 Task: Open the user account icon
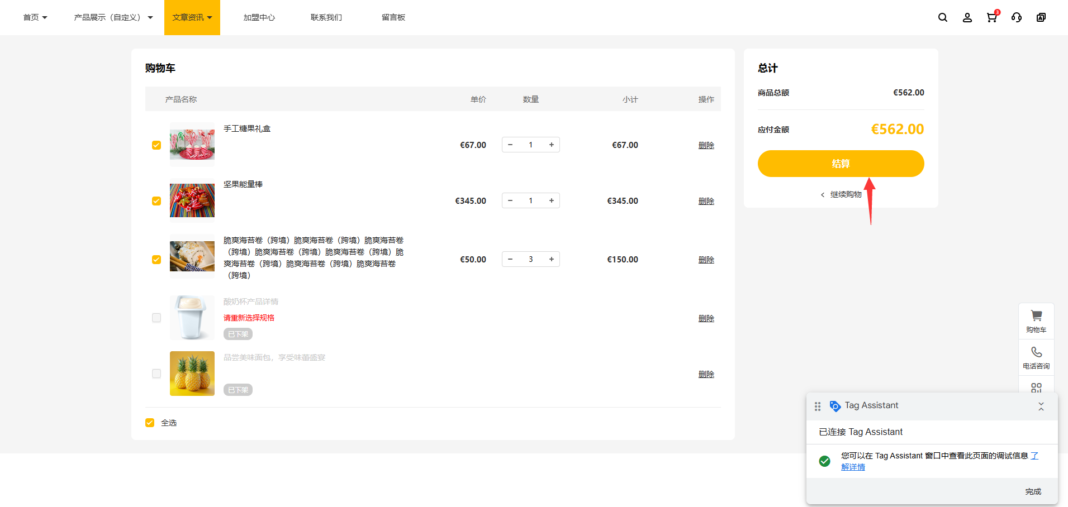coord(967,17)
